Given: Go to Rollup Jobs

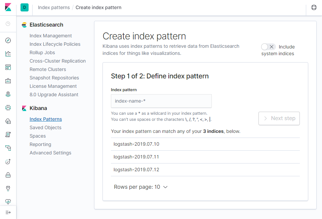Looking at the screenshot, I should 42,52.
